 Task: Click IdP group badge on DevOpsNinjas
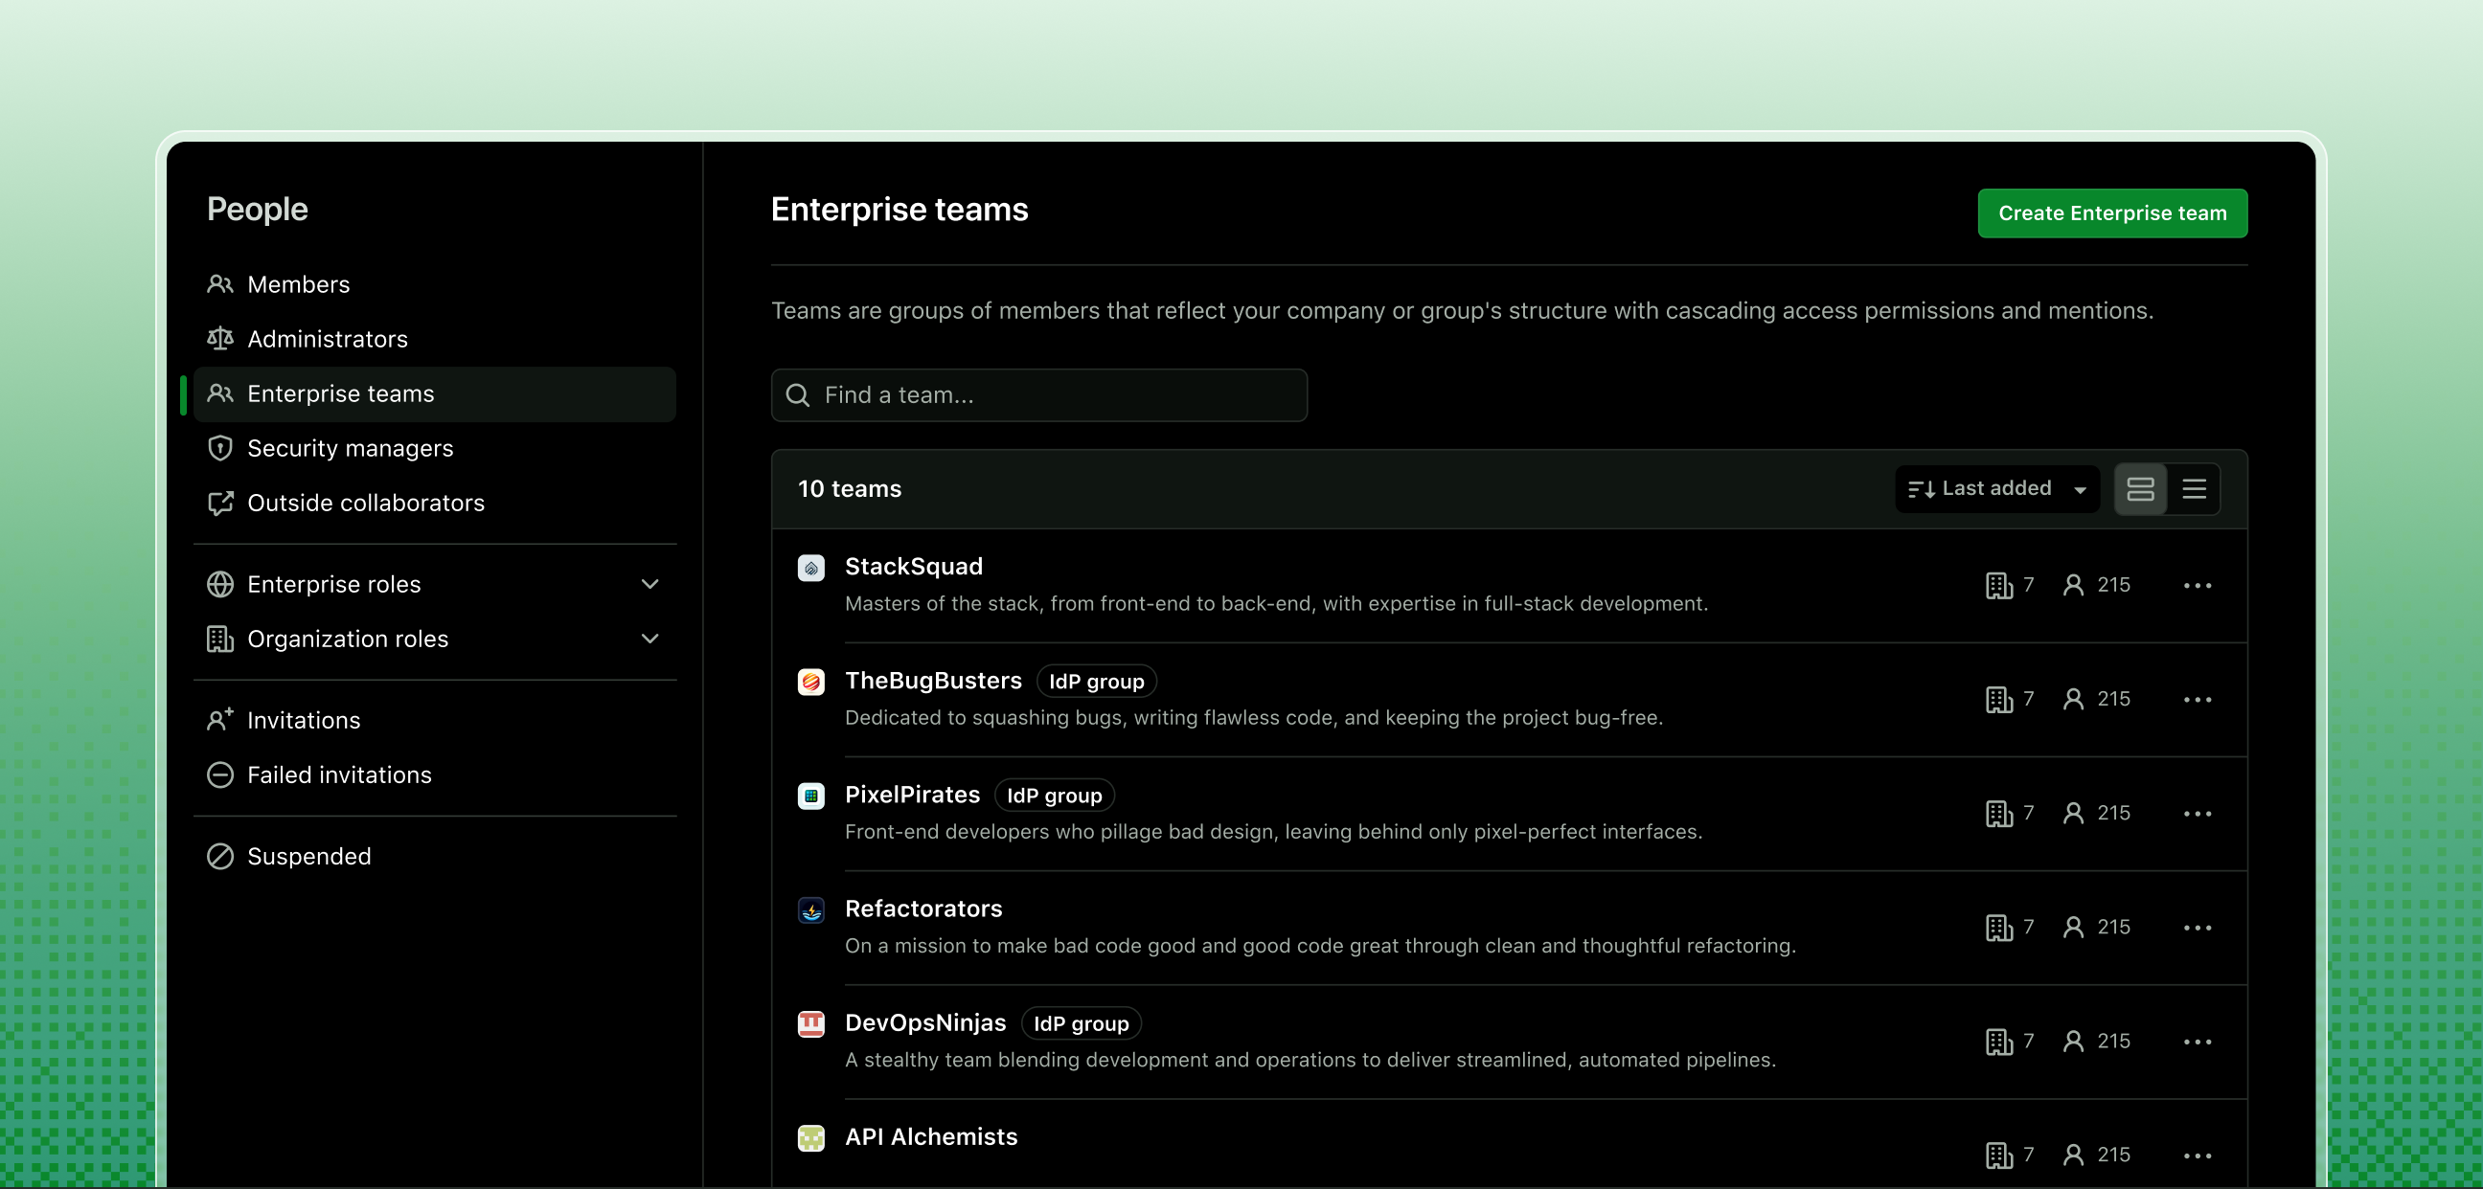1081,1023
